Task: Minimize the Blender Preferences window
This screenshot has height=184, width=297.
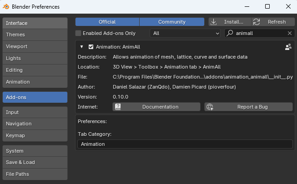Action: pyautogui.click(x=247, y=7)
